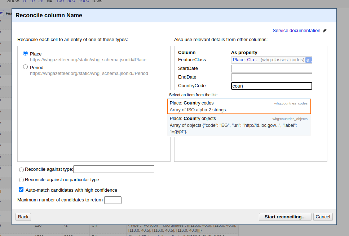Image resolution: width=349 pixels, height=236 pixels.
Task: Click the blue tag in FeatureClass property
Action: (309, 60)
